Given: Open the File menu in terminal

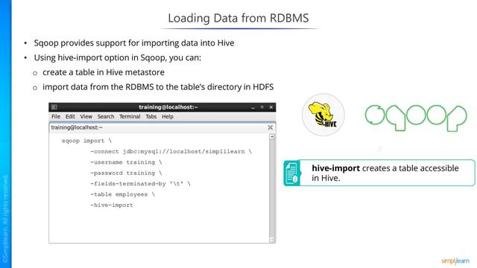Looking at the screenshot, I should pos(56,116).
